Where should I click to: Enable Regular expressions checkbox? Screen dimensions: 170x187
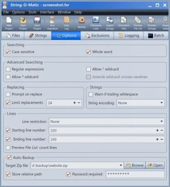point(8,69)
